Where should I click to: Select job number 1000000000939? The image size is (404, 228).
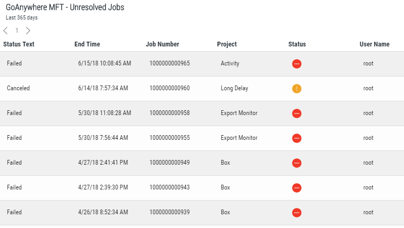tap(170, 212)
